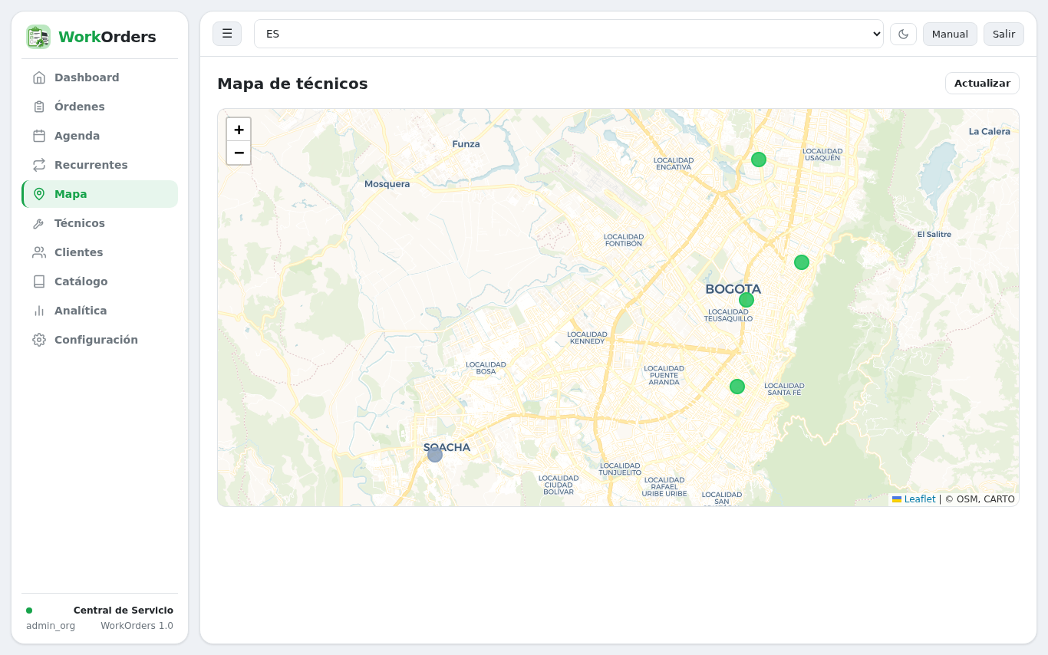This screenshot has width=1048, height=655.
Task: Click the WorkOrders logo icon
Action: [38, 37]
